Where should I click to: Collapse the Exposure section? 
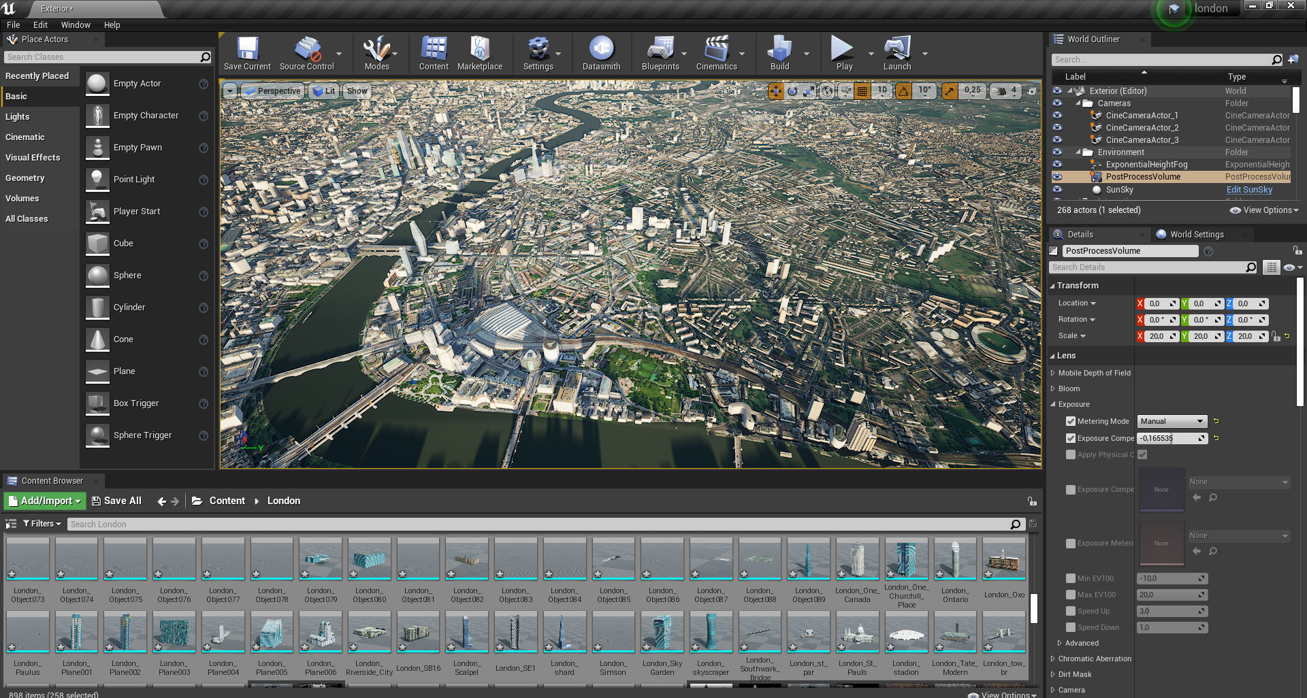click(1053, 404)
